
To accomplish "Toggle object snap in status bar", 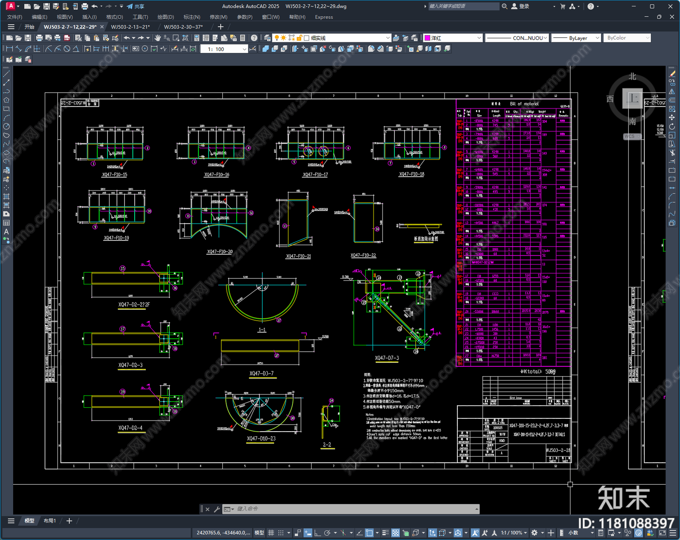I will (x=369, y=533).
